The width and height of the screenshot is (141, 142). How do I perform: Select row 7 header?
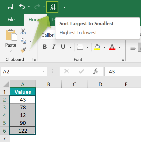(5, 138)
